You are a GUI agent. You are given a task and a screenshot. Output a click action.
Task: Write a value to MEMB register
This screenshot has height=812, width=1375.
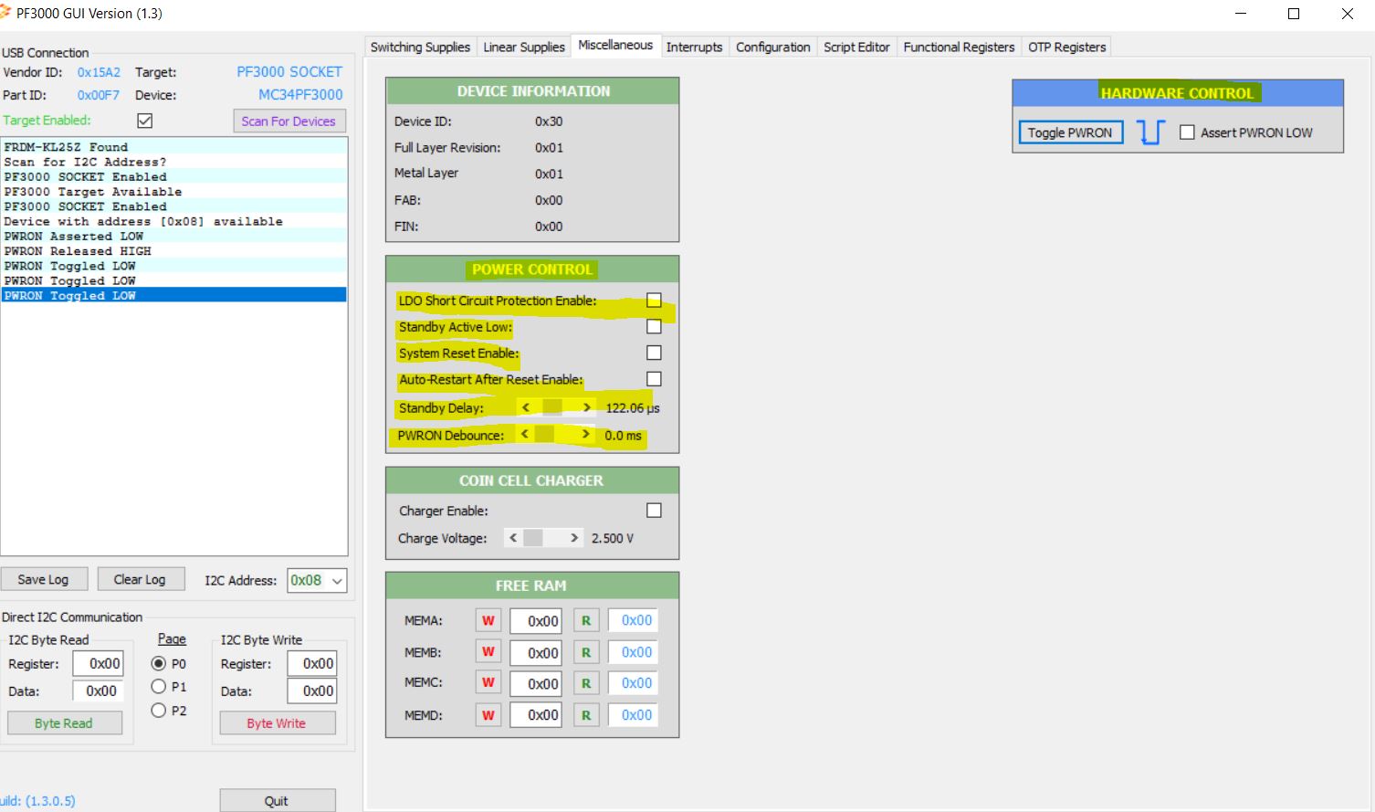[488, 651]
